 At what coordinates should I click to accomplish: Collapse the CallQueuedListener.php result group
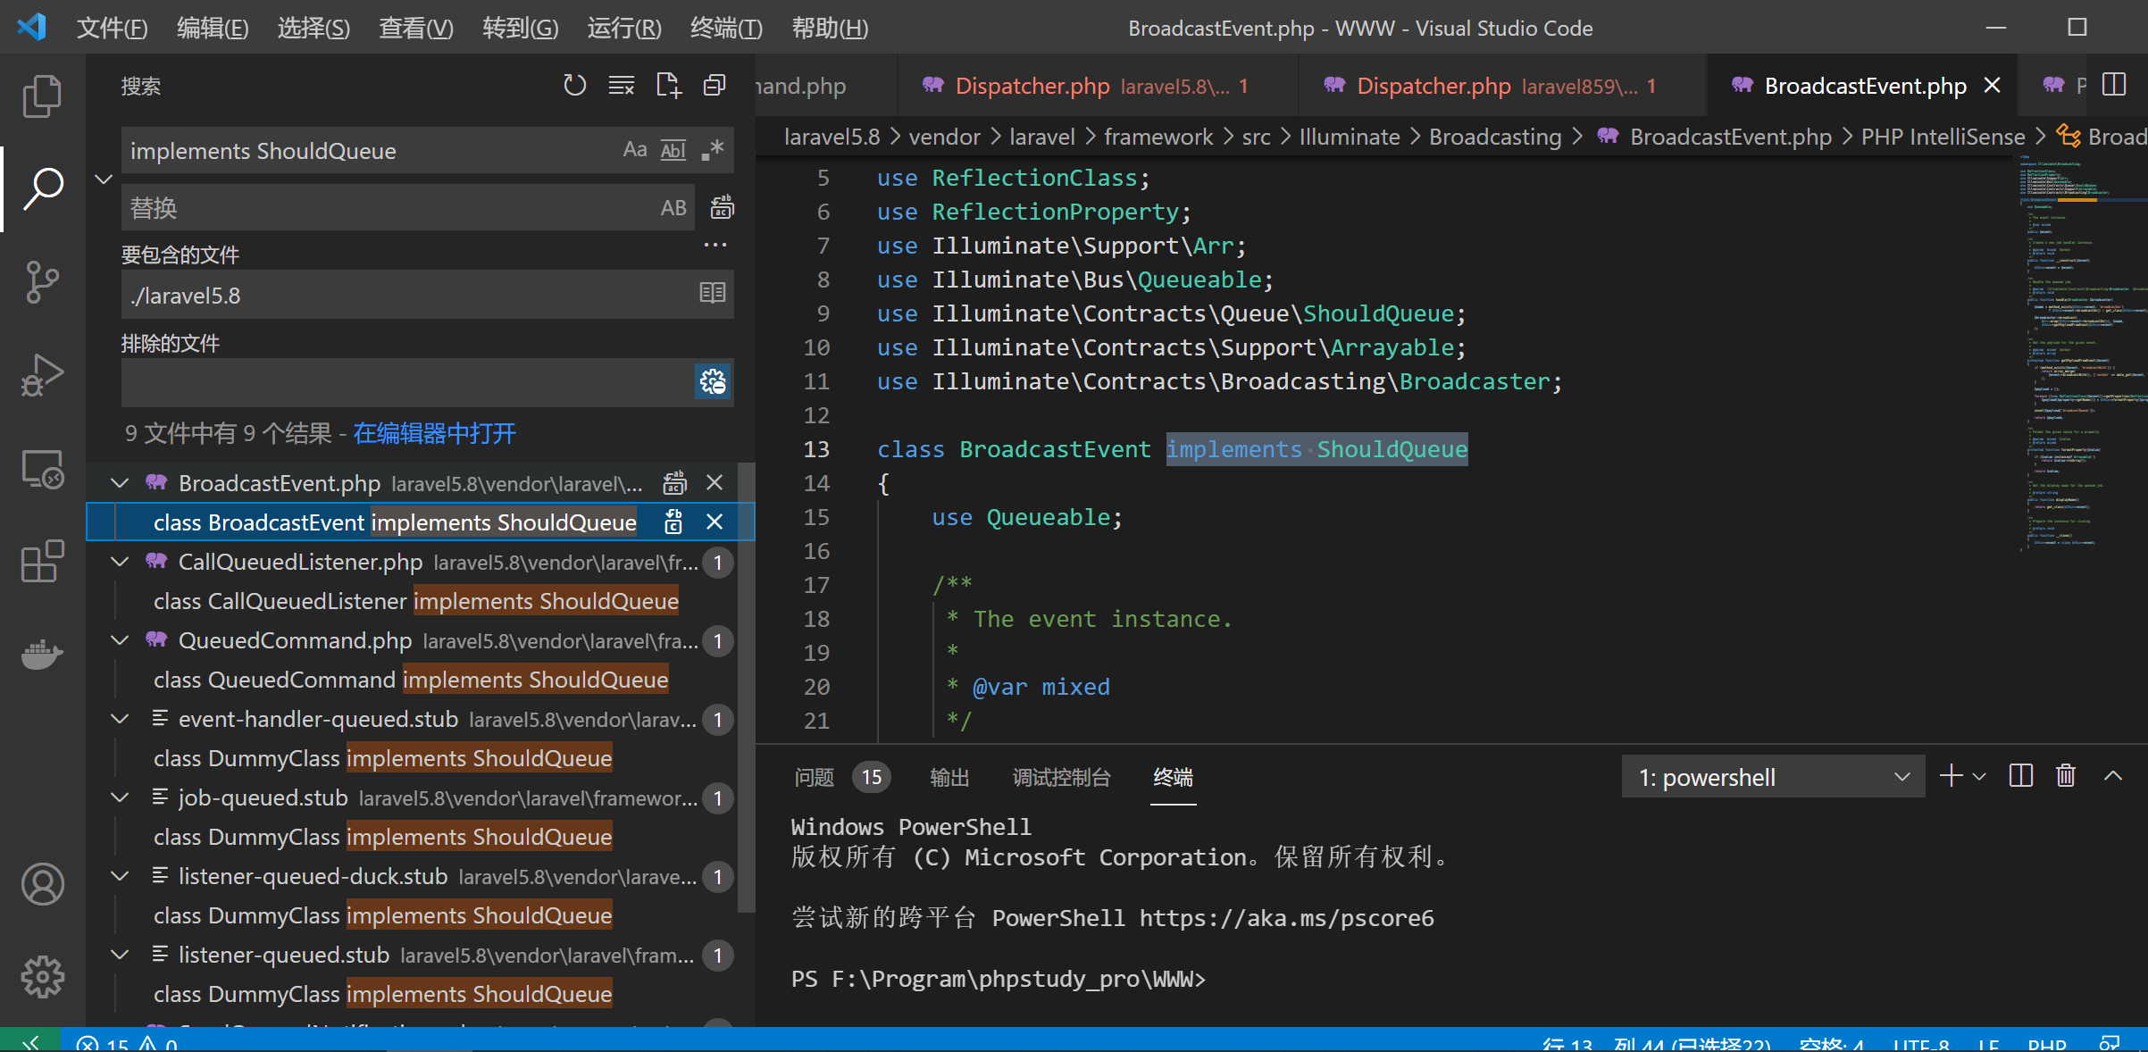(x=120, y=562)
